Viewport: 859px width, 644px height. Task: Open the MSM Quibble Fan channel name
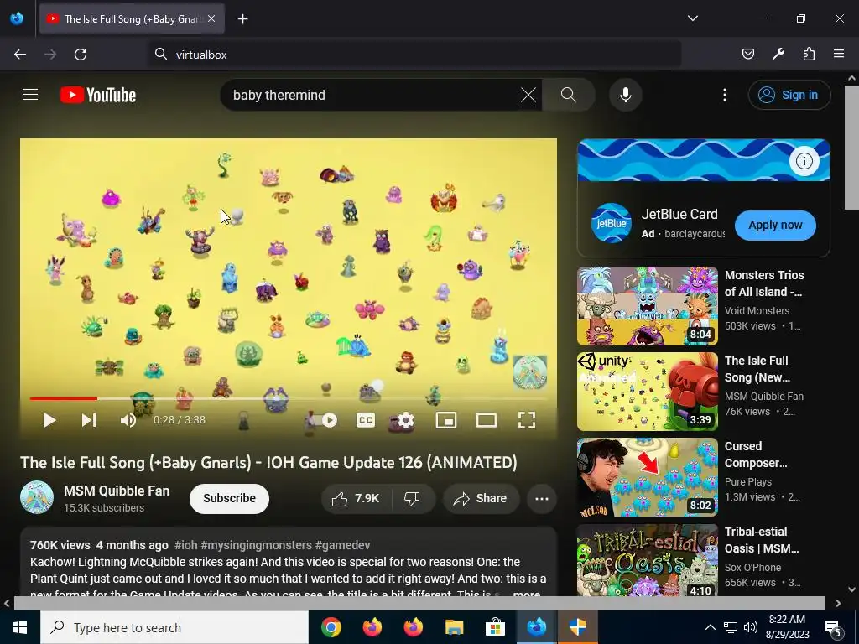coord(117,491)
